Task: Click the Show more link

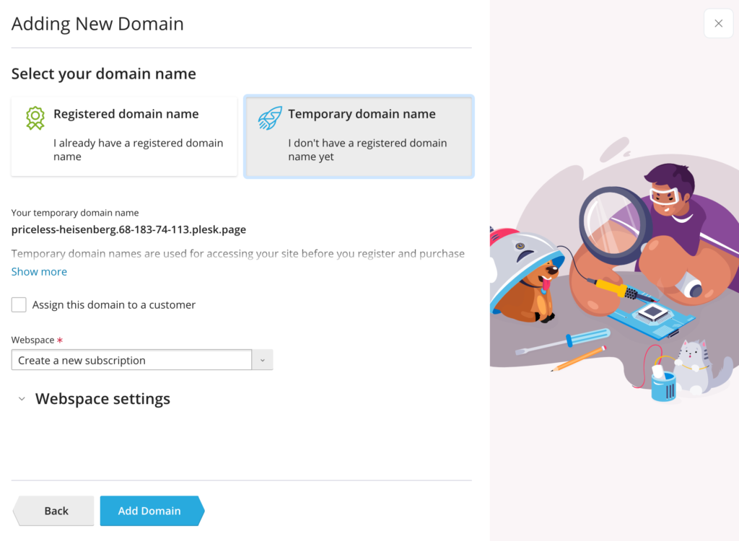Action: (39, 272)
